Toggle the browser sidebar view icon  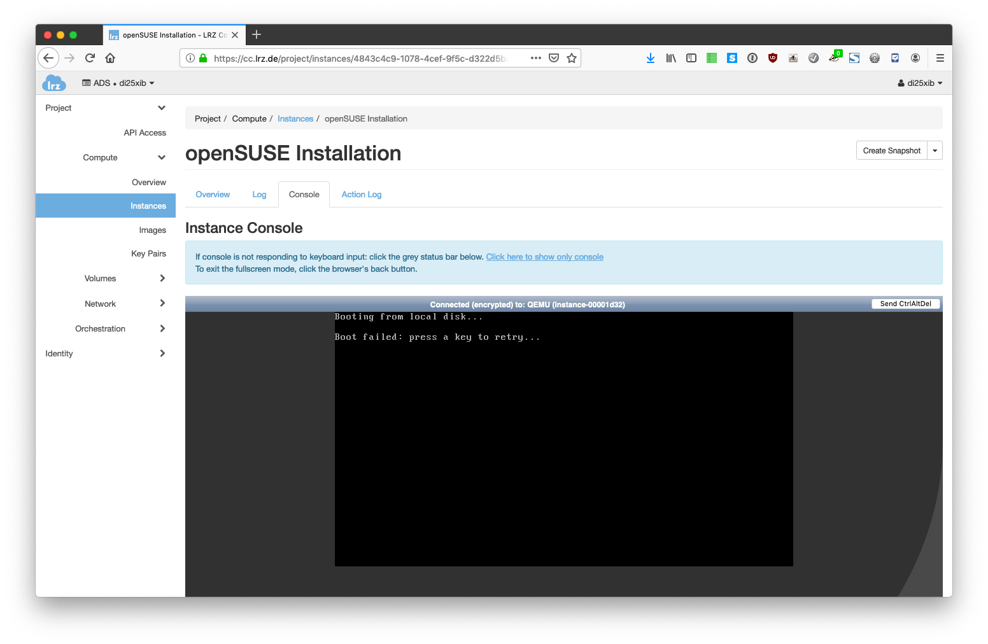point(691,58)
